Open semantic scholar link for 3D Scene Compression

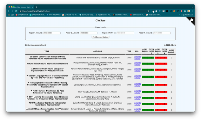tap(137, 58)
